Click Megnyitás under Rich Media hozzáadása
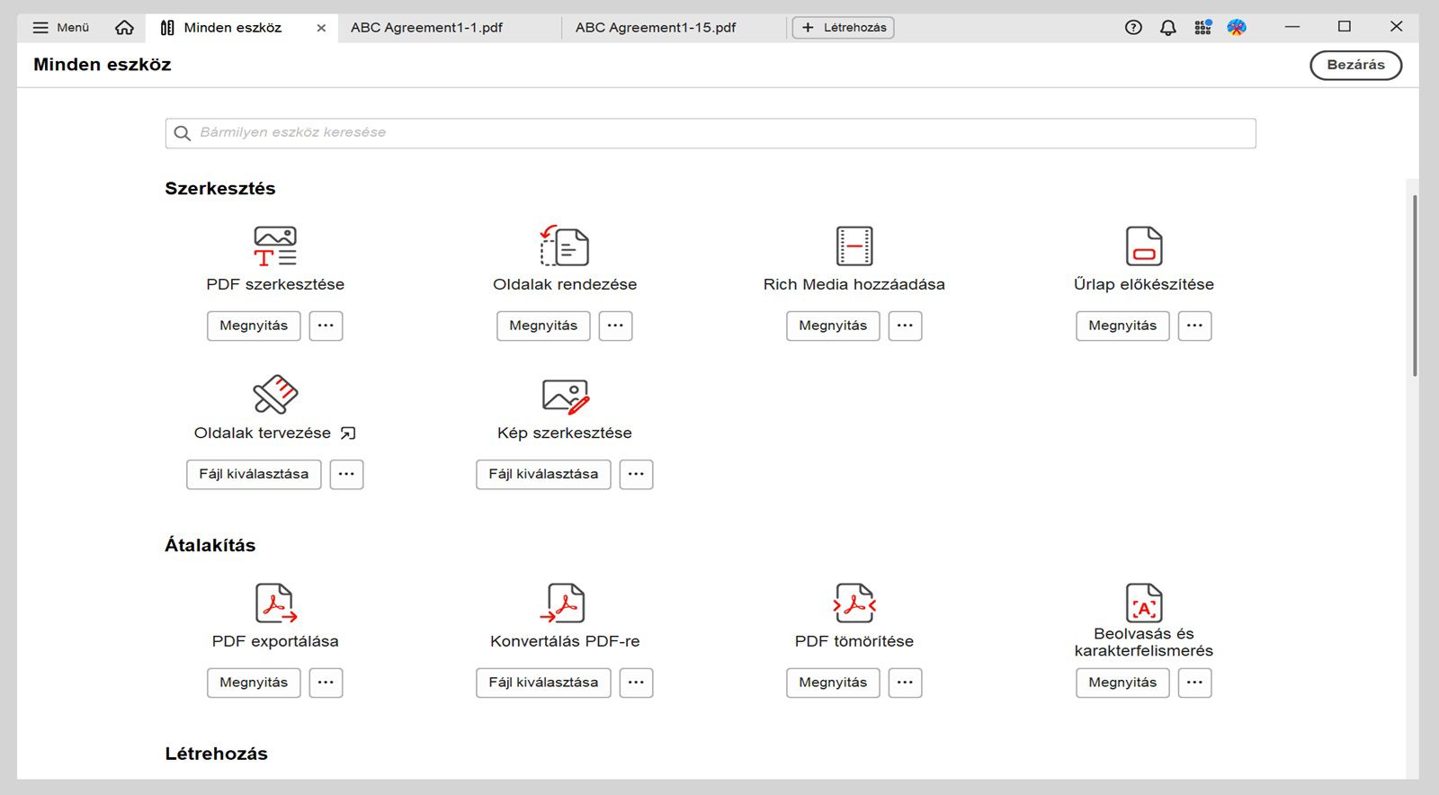The image size is (1439, 795). (x=833, y=326)
